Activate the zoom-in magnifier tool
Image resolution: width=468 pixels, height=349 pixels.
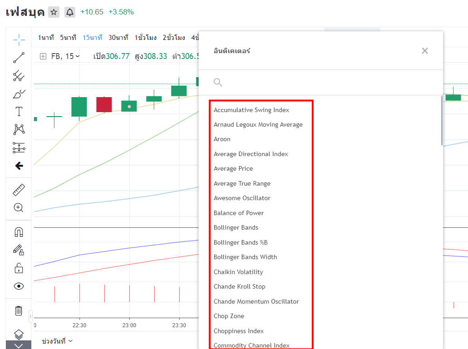tap(18, 207)
